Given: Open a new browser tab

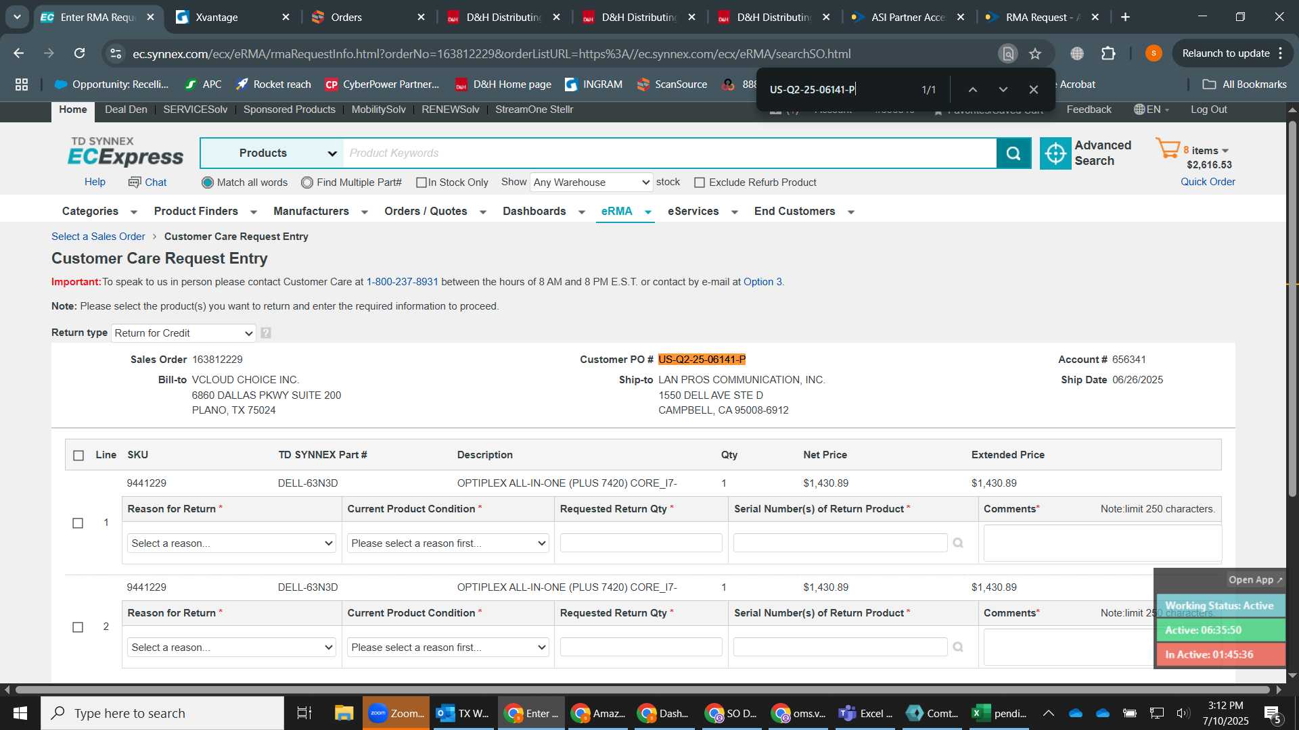Looking at the screenshot, I should click(1126, 17).
